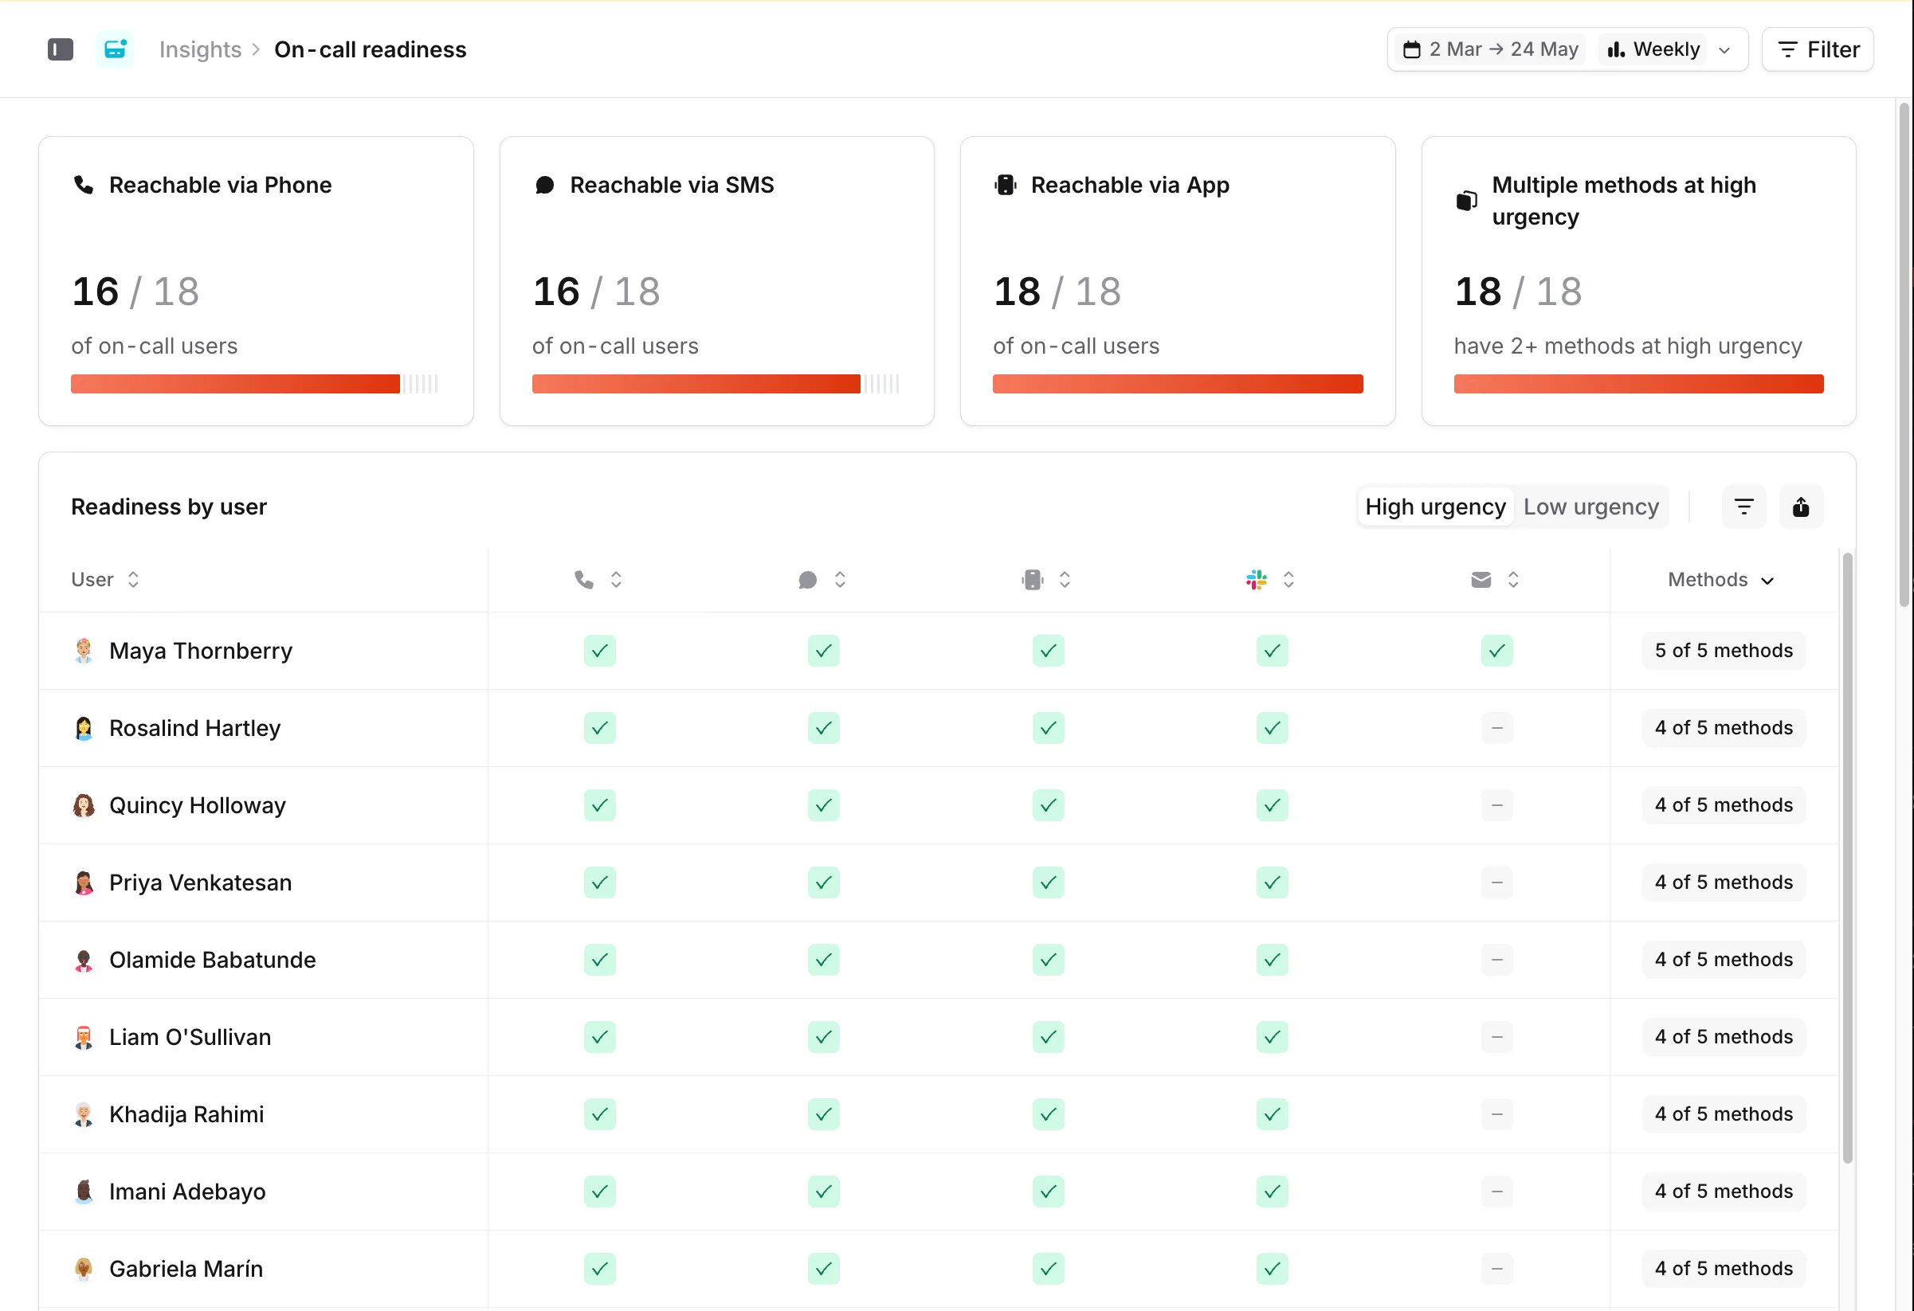This screenshot has height=1311, width=1914.
Task: Open the Insights breadcrumb link
Action: point(200,49)
